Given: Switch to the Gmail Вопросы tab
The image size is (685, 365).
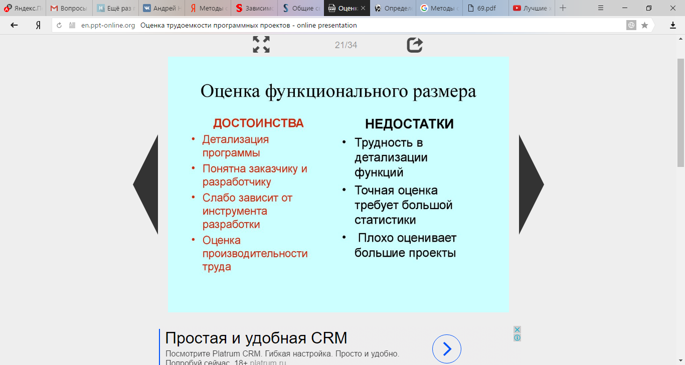Looking at the screenshot, I should 69,8.
